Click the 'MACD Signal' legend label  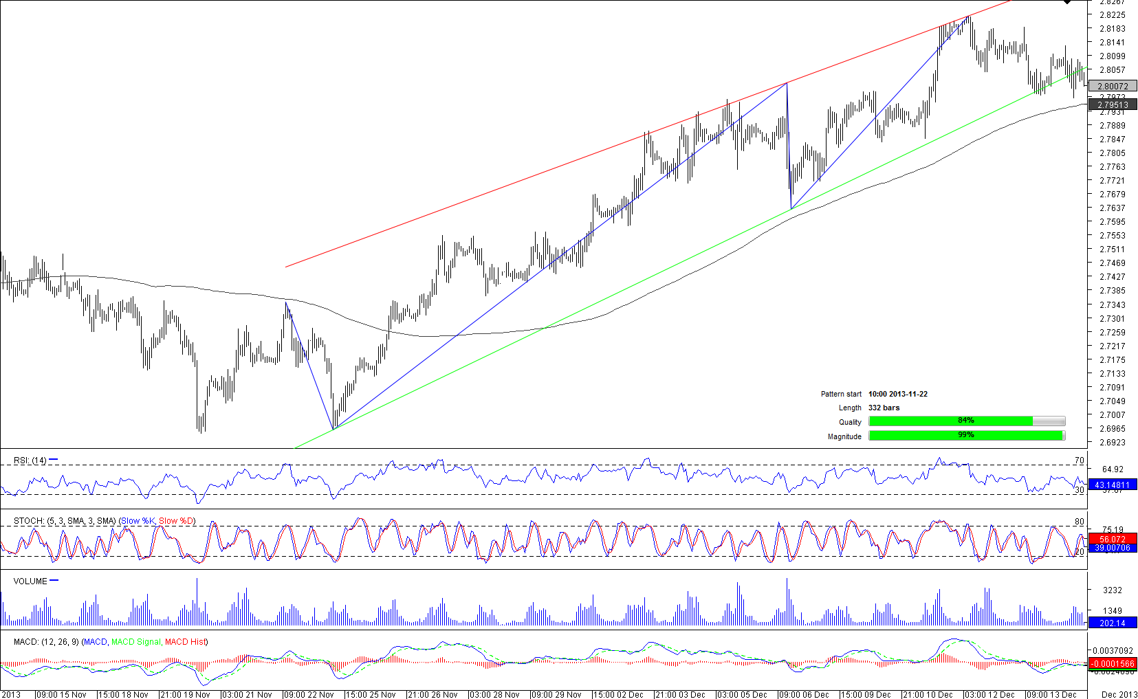click(135, 642)
